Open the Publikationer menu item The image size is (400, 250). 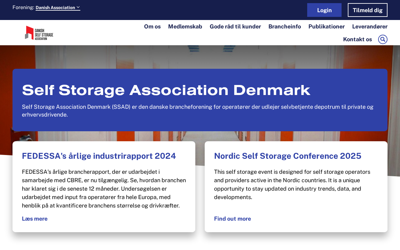click(326, 27)
